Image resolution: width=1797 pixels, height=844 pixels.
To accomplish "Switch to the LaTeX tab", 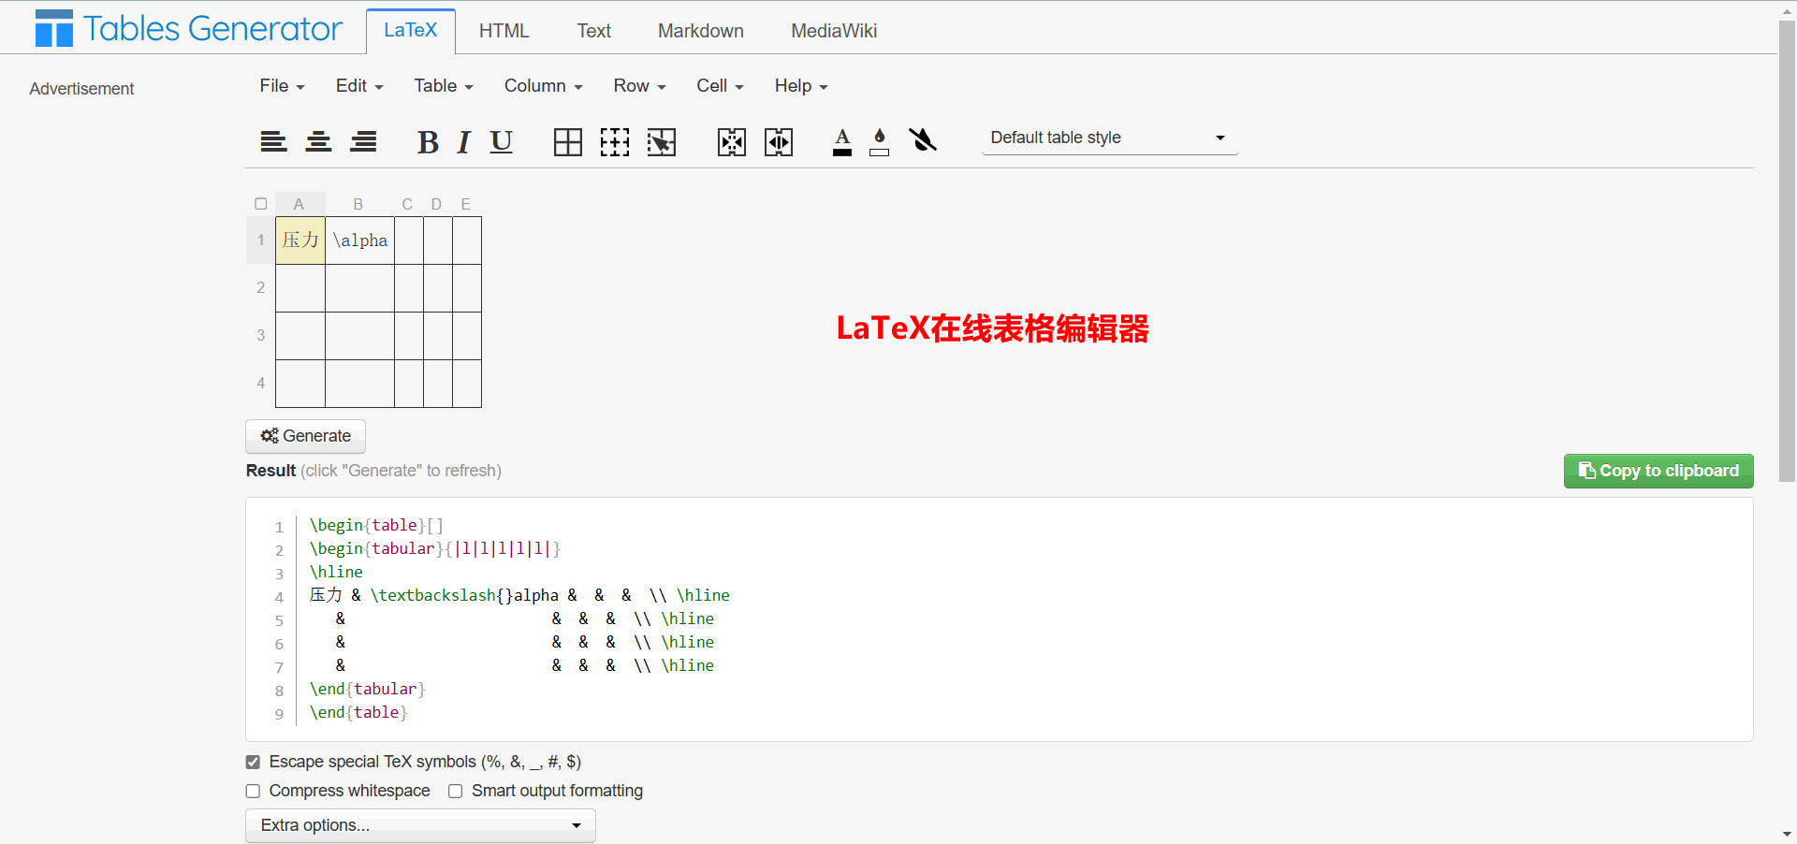I will pyautogui.click(x=410, y=30).
